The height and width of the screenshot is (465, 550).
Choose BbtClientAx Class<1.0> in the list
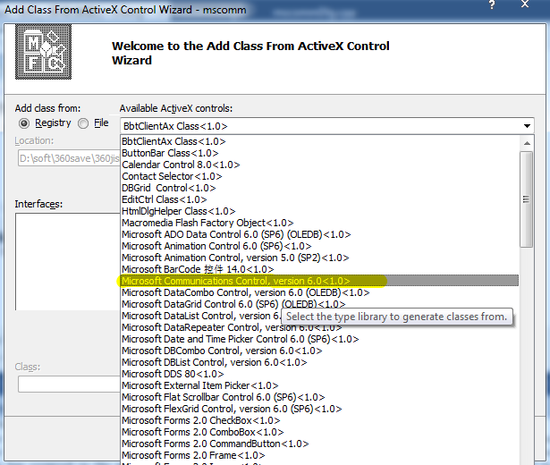[319, 141]
